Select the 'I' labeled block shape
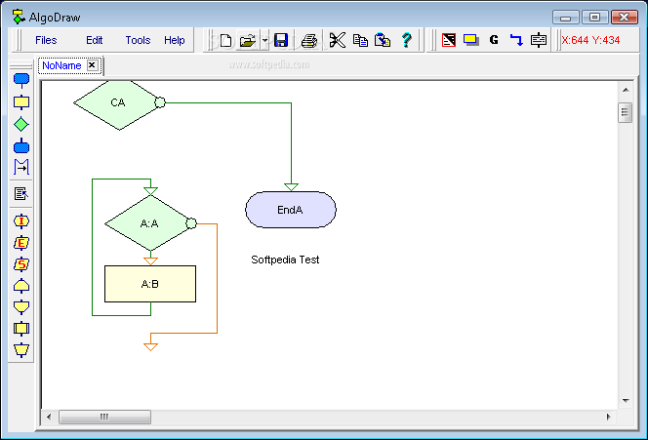 pos(21,221)
